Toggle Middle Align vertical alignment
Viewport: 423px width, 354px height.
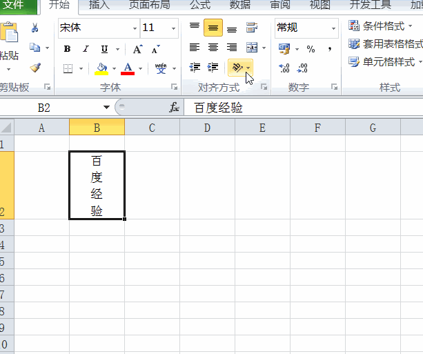[x=213, y=28]
